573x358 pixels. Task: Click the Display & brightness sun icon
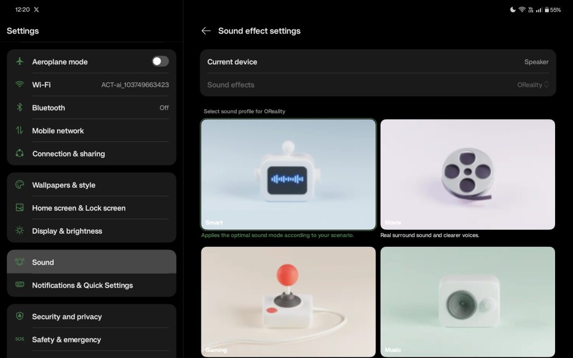click(x=20, y=230)
